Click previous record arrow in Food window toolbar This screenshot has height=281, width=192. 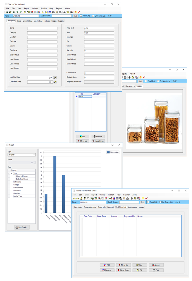[x=7, y=12]
